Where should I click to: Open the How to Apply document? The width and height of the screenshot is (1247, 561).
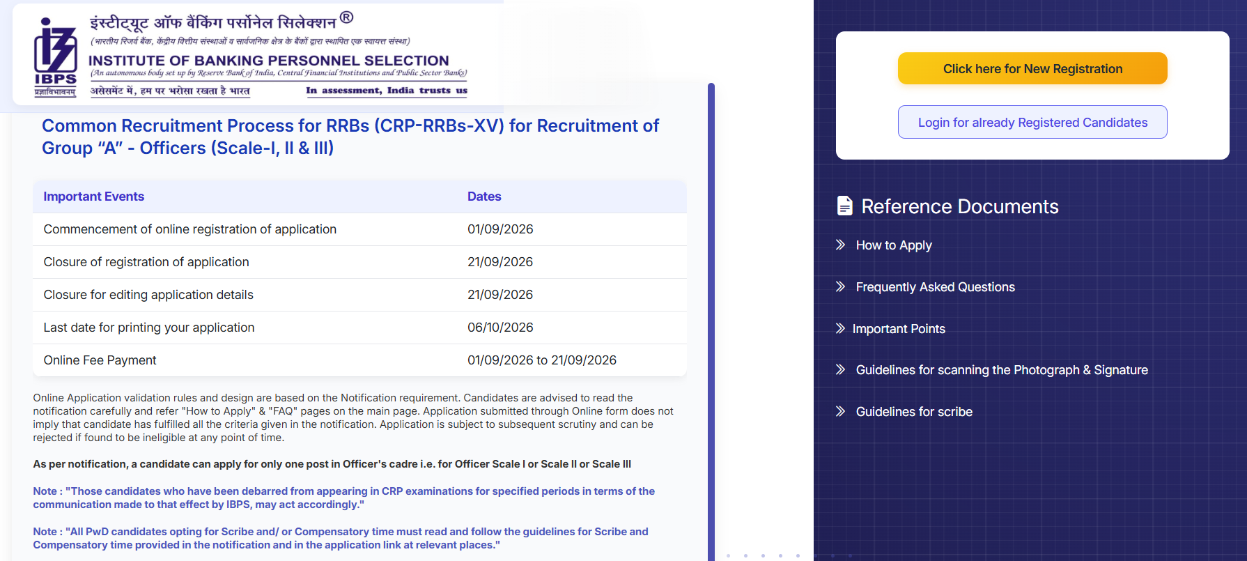[894, 245]
